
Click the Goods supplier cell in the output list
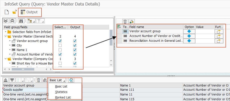[x=25, y=89]
